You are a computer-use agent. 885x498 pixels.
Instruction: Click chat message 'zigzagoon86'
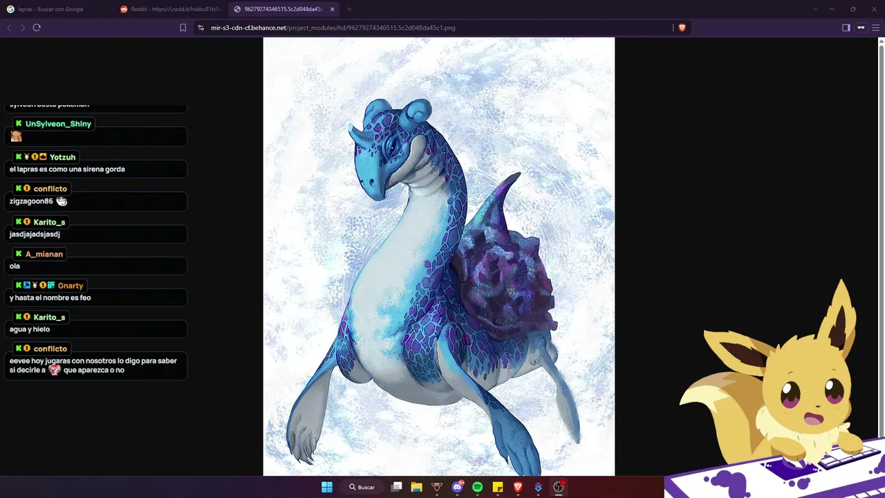(x=31, y=201)
